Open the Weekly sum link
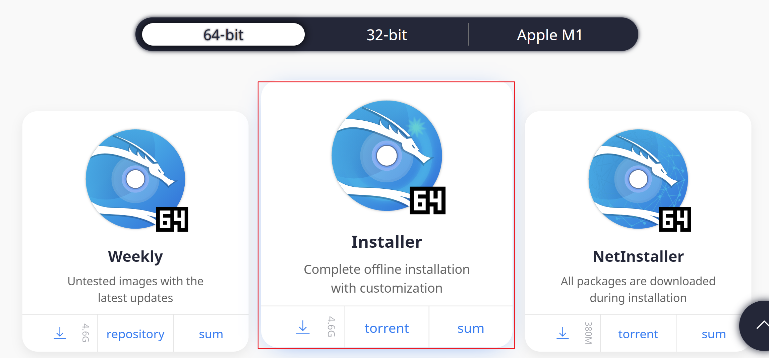The image size is (769, 358). click(211, 334)
